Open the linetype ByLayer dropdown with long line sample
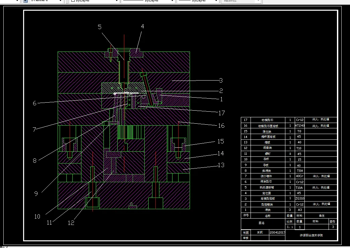 tap(148, 1)
